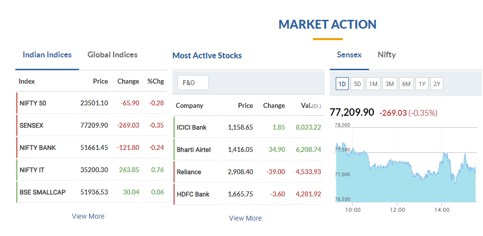The image size is (483, 236).
Task: Click the Company column header
Action: [x=189, y=106]
